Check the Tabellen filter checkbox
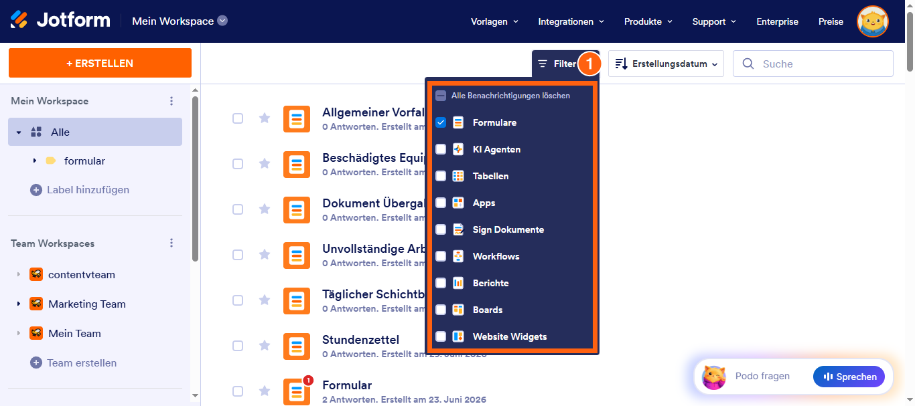The width and height of the screenshot is (915, 406). 441,176
